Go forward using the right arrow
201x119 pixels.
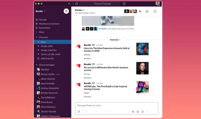pos(73,4)
